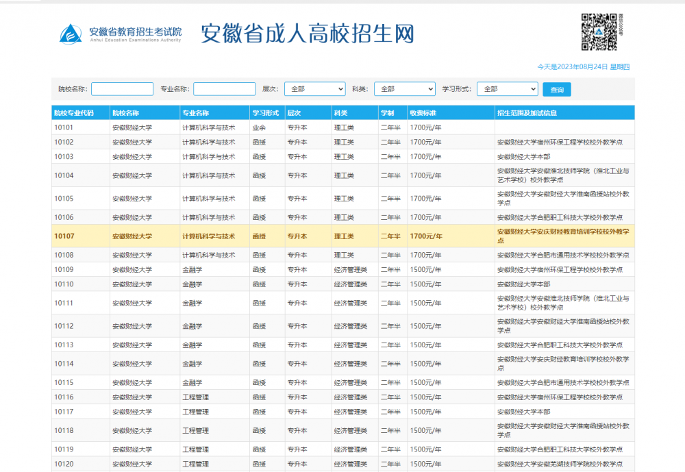Click 安徽财经大学本部 in row 10103
Screen dimensions: 685x472
click(524, 156)
